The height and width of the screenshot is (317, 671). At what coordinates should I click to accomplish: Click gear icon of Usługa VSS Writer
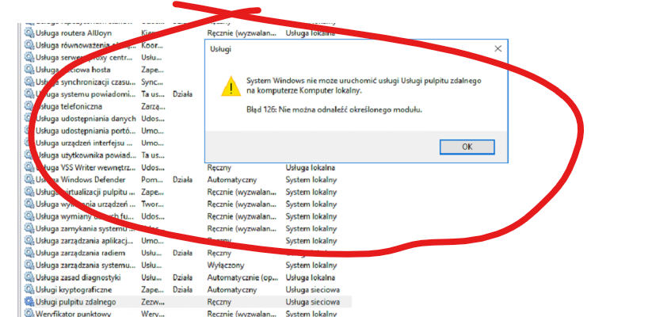29,167
